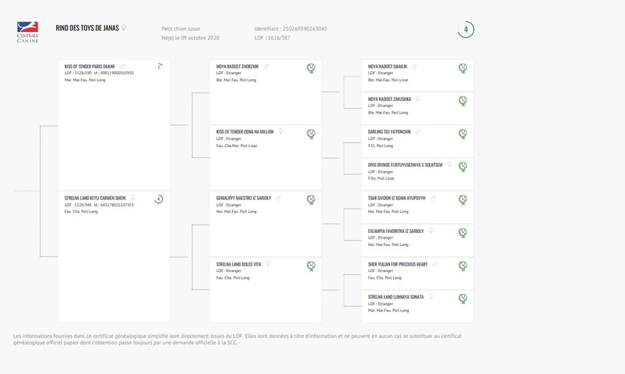Click the female symbol next to Rind Des Toys De Janas
Image resolution: width=625 pixels, height=374 pixels.
123,28
